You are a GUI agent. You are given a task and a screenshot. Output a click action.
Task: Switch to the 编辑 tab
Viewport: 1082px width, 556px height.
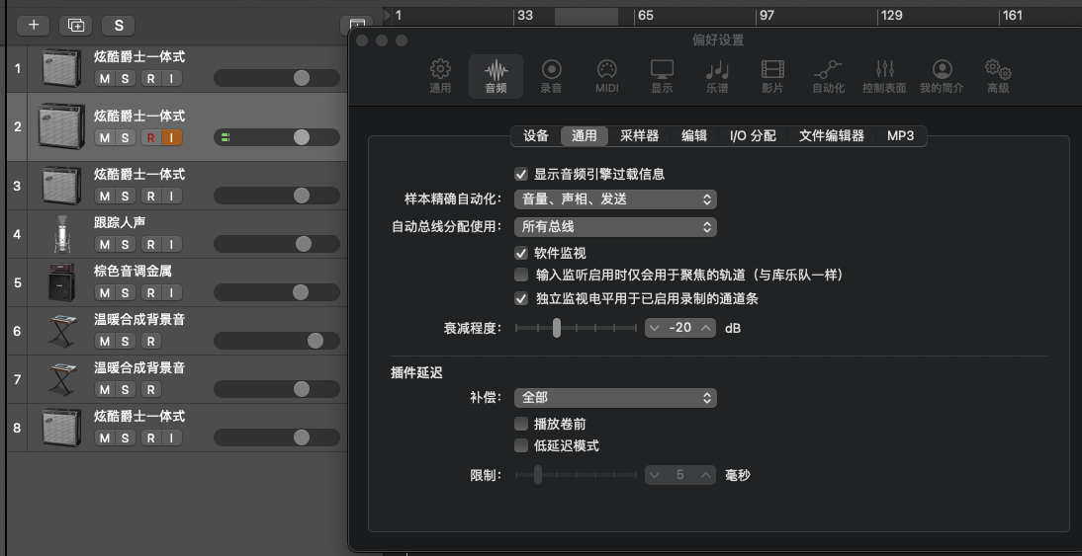pos(694,135)
